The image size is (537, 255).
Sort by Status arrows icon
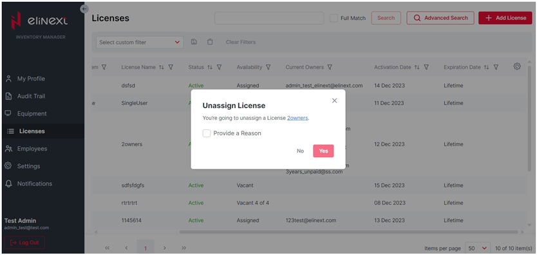210,68
